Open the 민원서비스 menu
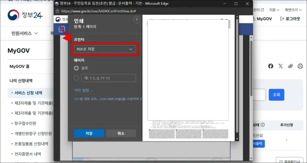The image size is (307, 163). point(25,33)
